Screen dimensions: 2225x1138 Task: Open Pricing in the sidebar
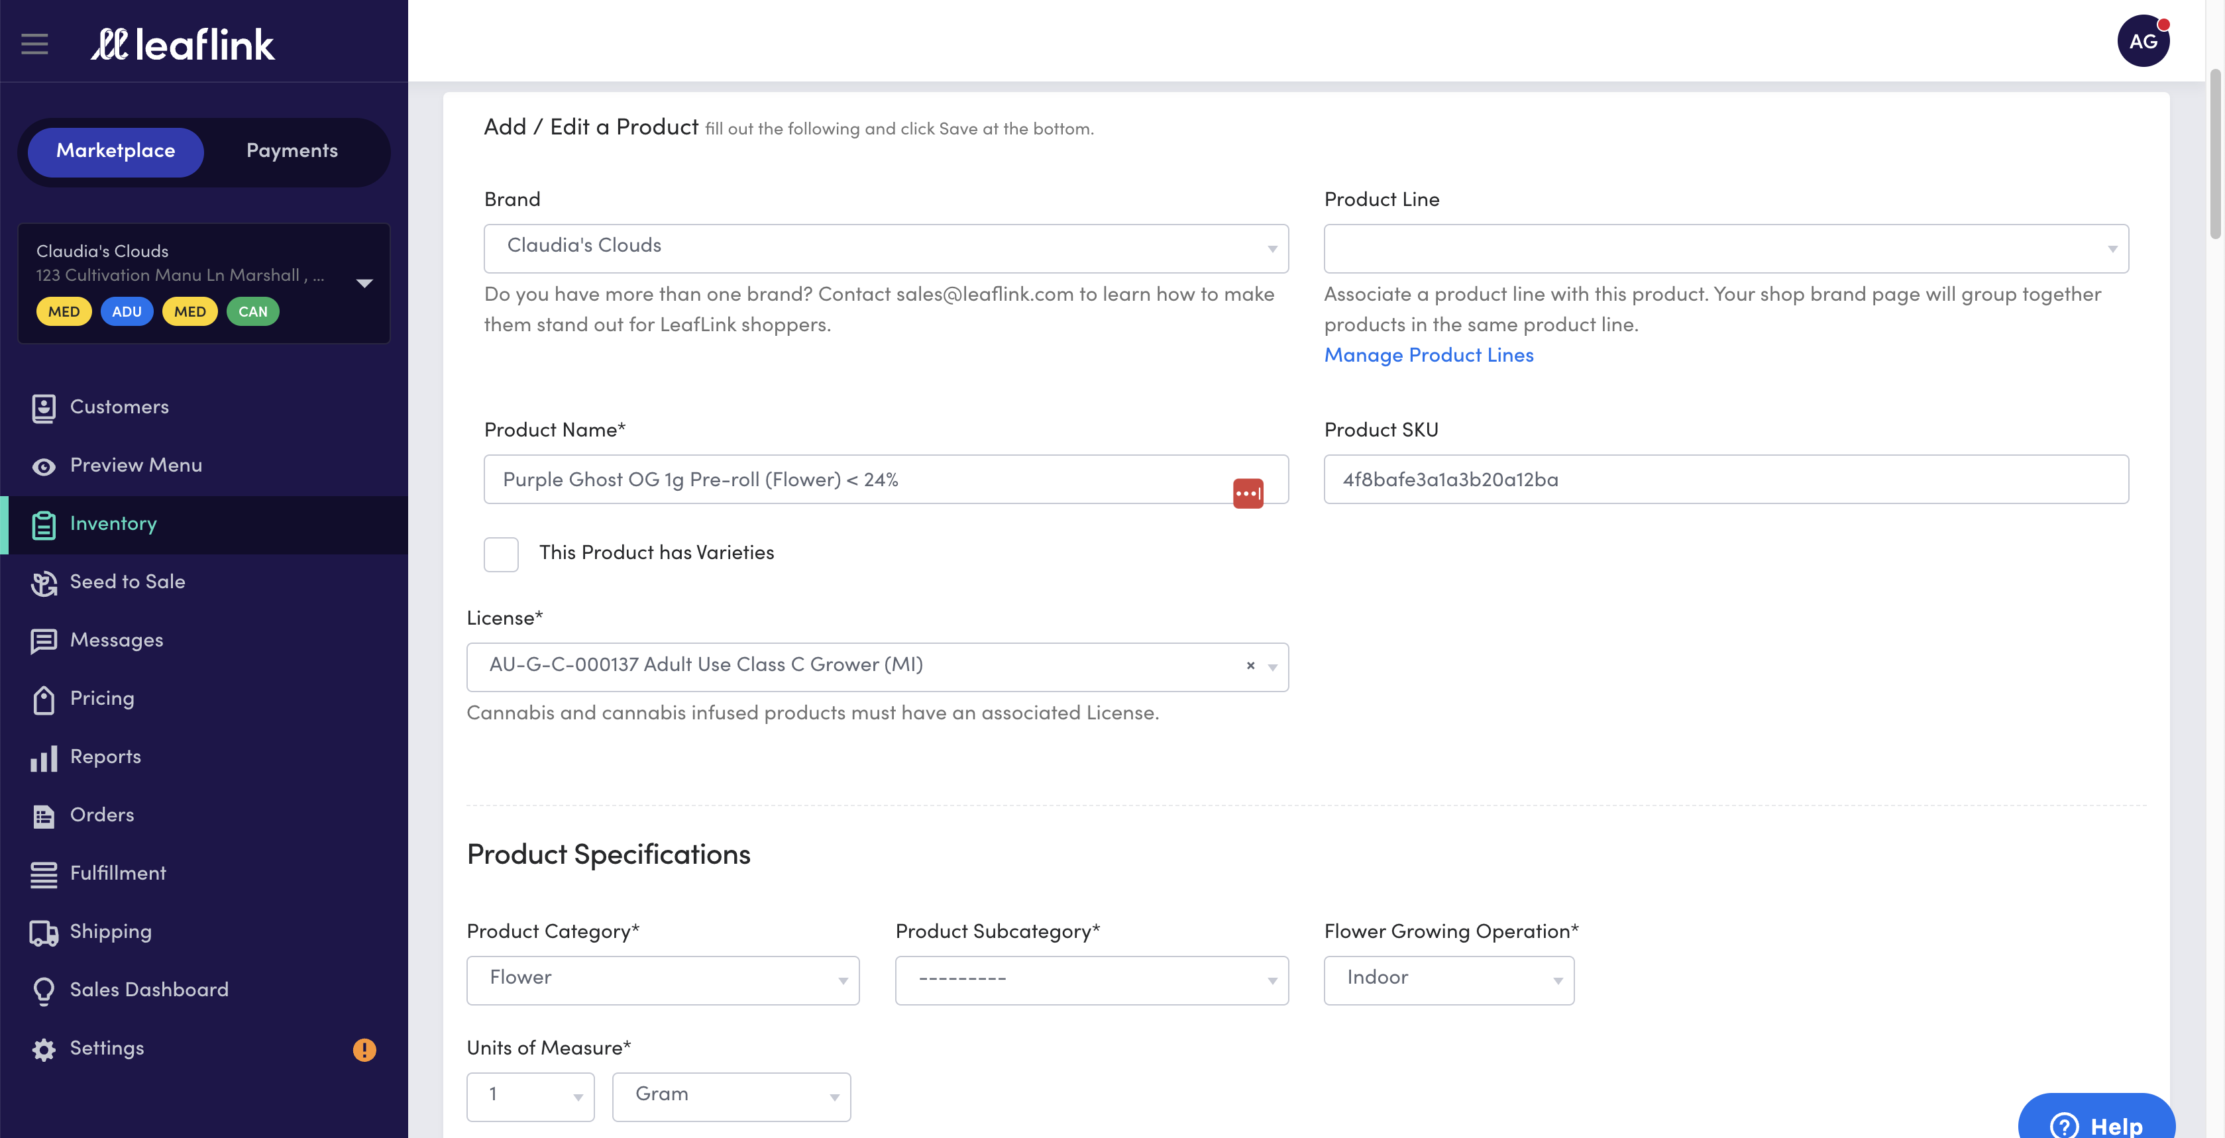[204, 699]
